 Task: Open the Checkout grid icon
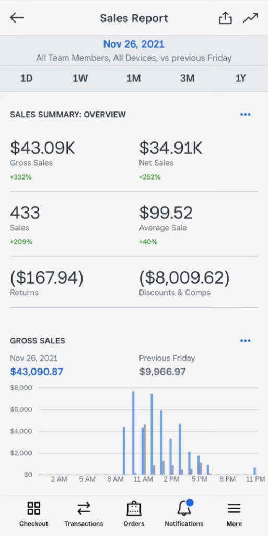(34, 508)
